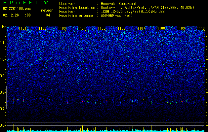Click the 1.1 kHz axis label
This screenshot has height=132, width=208.
pyautogui.click(x=3, y=43)
